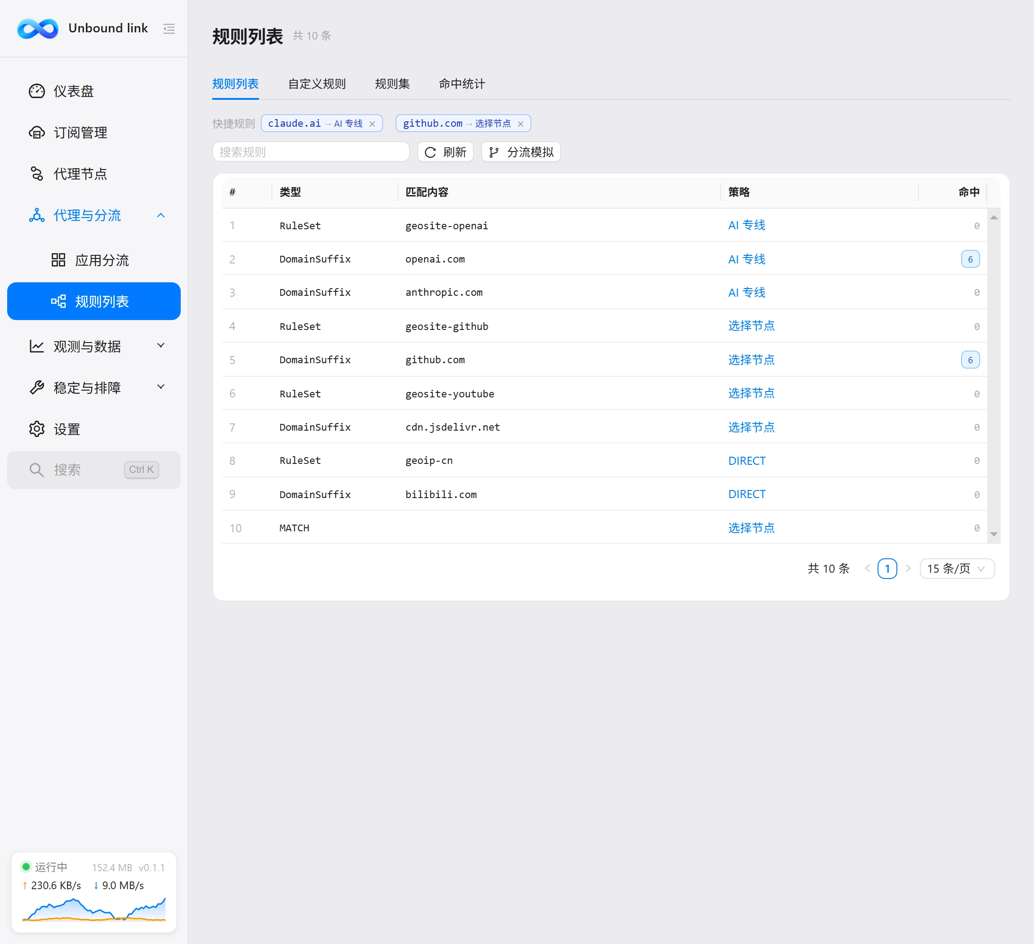The width and height of the screenshot is (1034, 944).
Task: Open the 设置 settings page
Action: 94,429
